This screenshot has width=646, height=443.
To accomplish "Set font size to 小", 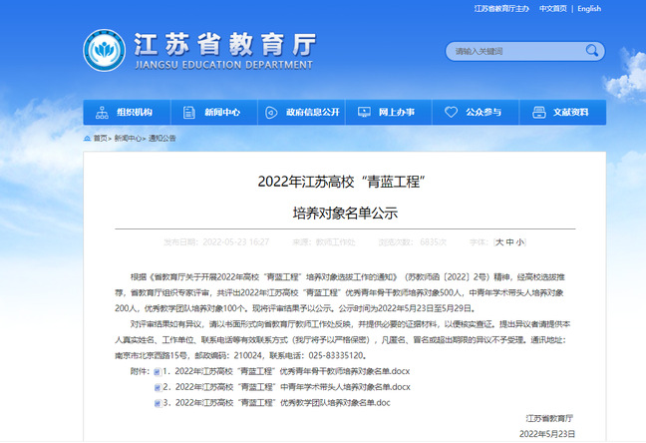I will tap(519, 242).
